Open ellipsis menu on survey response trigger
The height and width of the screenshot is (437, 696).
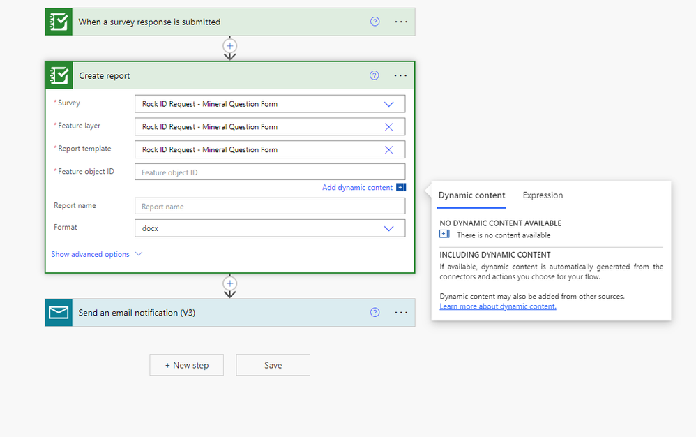click(x=401, y=22)
